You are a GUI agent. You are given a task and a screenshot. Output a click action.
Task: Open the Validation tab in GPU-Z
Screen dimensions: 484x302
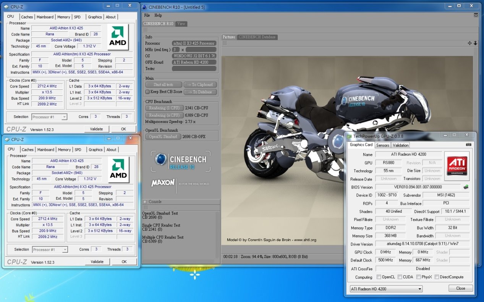click(401, 145)
